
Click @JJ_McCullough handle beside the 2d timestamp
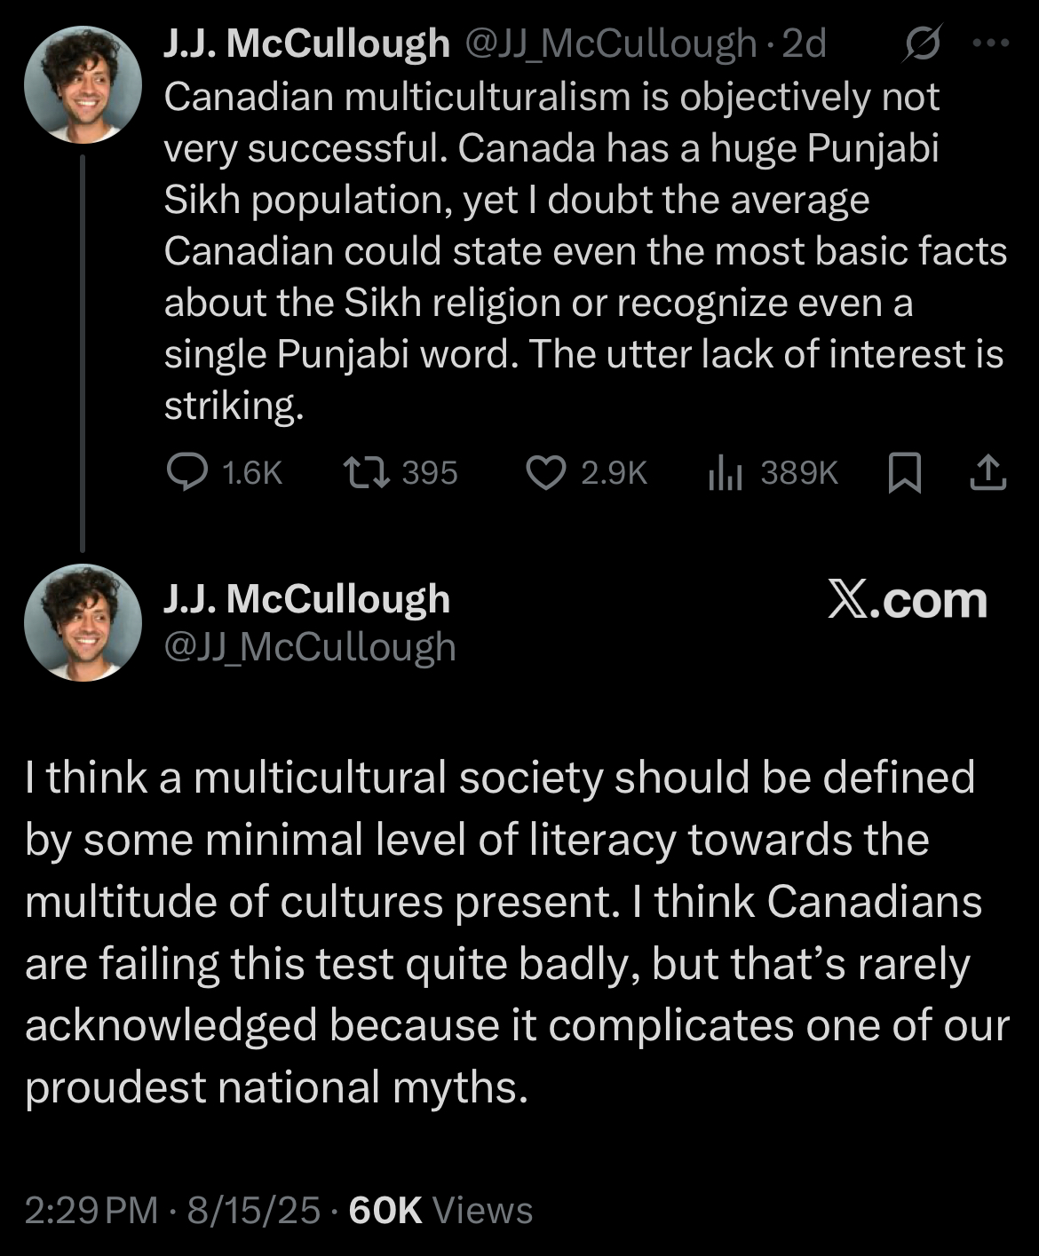611,43
